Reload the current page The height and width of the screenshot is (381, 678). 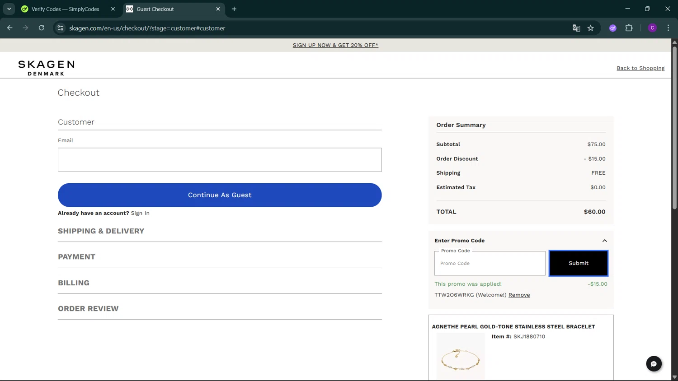coord(42,28)
